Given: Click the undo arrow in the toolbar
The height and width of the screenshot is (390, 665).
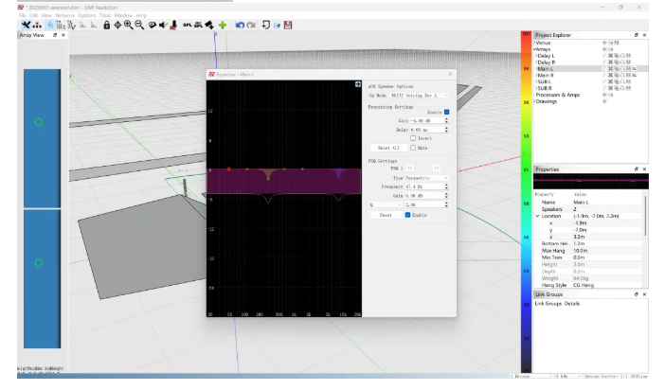Looking at the screenshot, I should point(239,25).
